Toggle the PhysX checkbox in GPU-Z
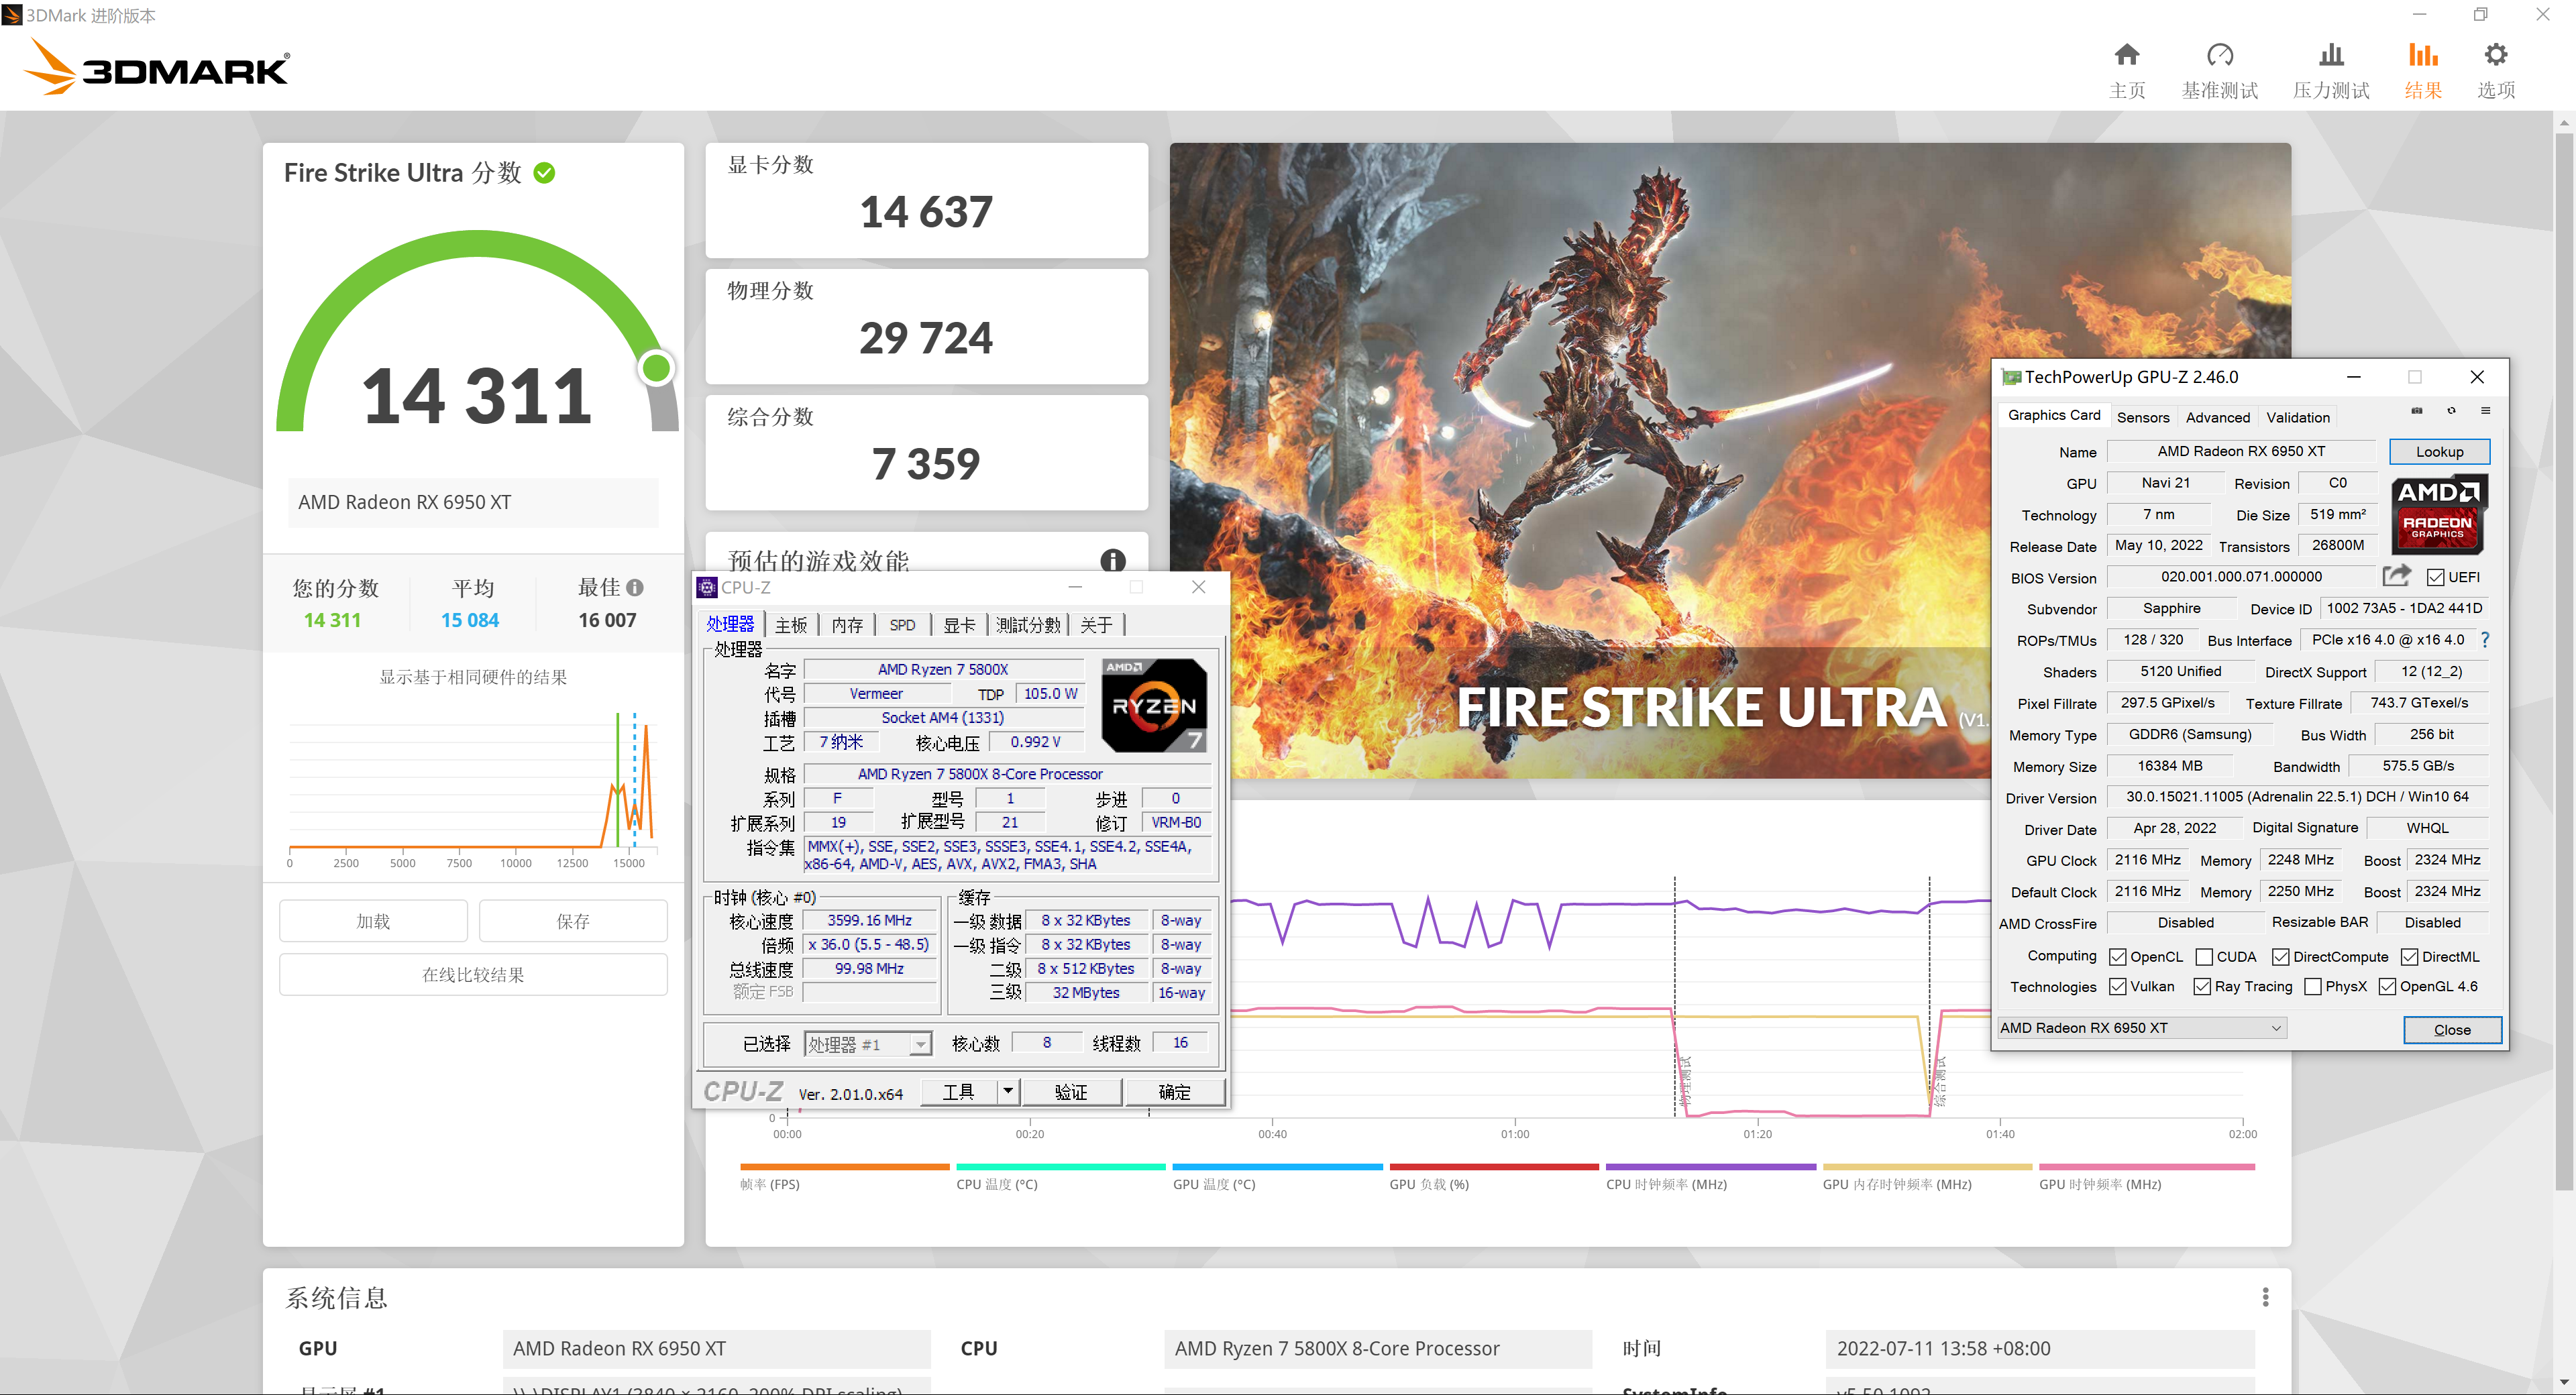 (x=2312, y=986)
